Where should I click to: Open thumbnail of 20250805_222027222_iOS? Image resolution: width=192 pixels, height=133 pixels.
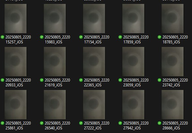94,105
